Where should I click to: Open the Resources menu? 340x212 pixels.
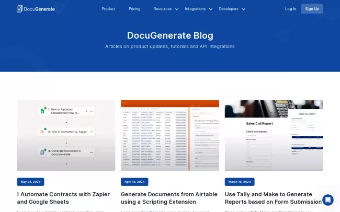(x=162, y=9)
